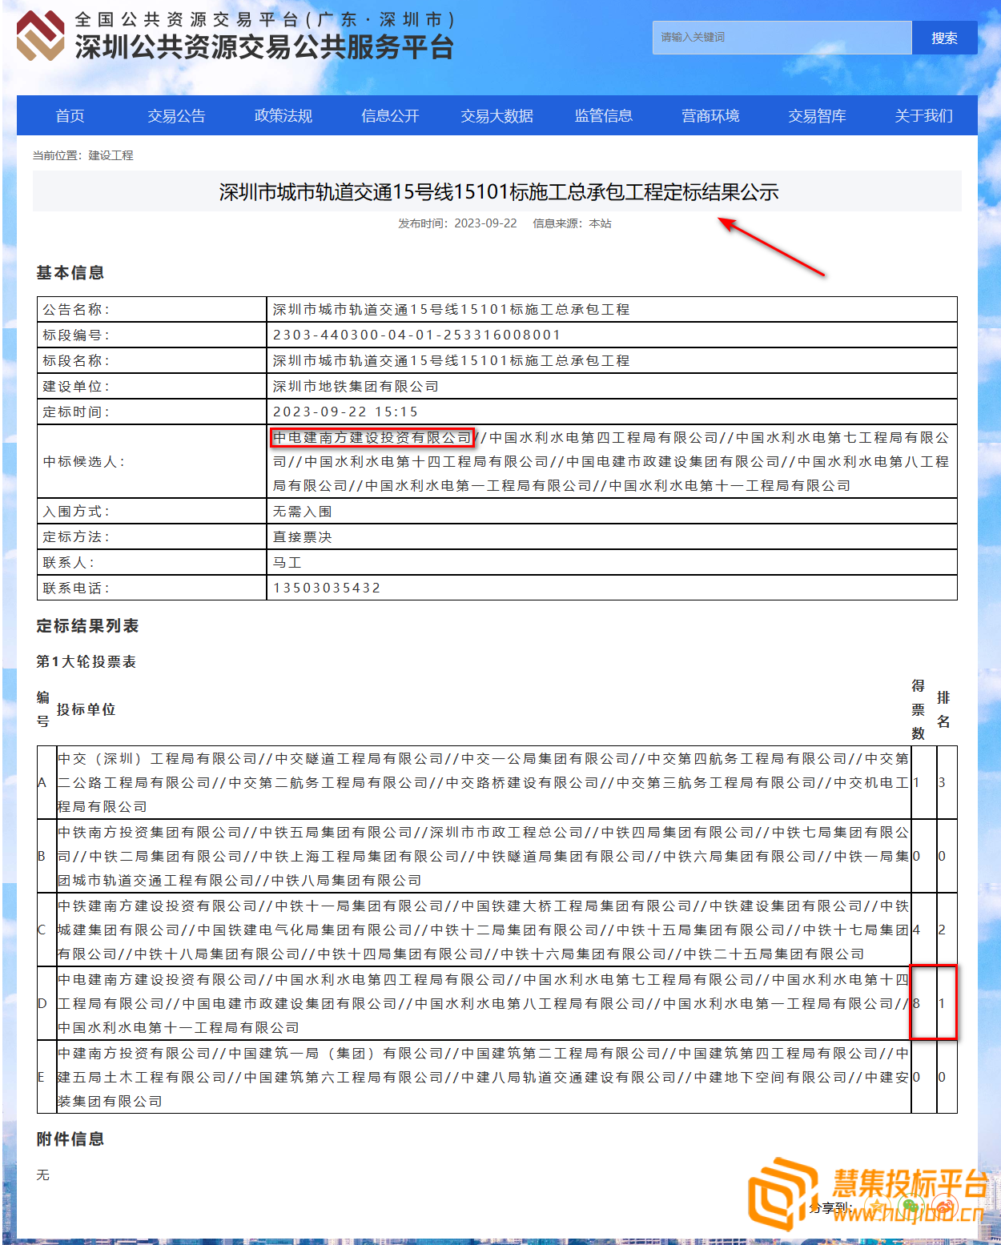Viewport: 1001px width, 1245px height.
Task: Click vote count 8 in row D
Action: [916, 1003]
